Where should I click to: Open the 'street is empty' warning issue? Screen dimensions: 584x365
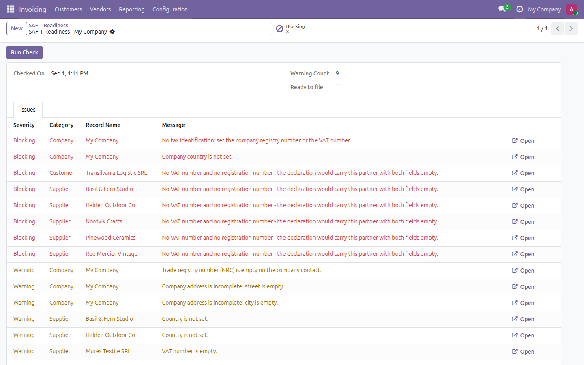pos(523,287)
